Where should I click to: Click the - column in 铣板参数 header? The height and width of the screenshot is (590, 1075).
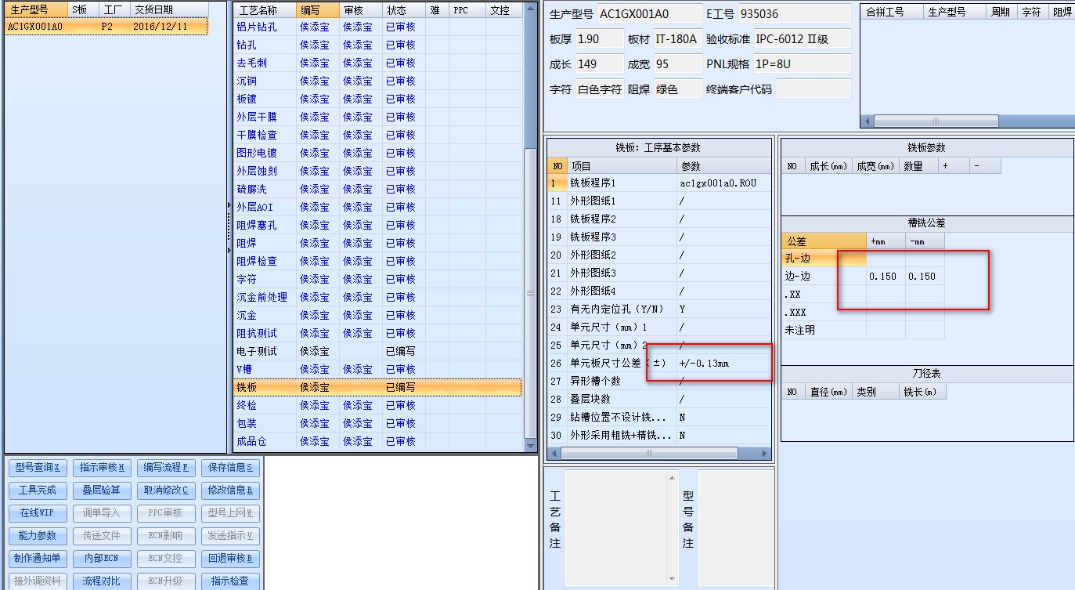[x=985, y=166]
